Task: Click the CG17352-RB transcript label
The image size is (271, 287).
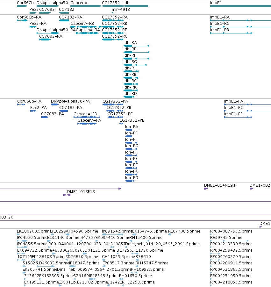Action: [115, 24]
